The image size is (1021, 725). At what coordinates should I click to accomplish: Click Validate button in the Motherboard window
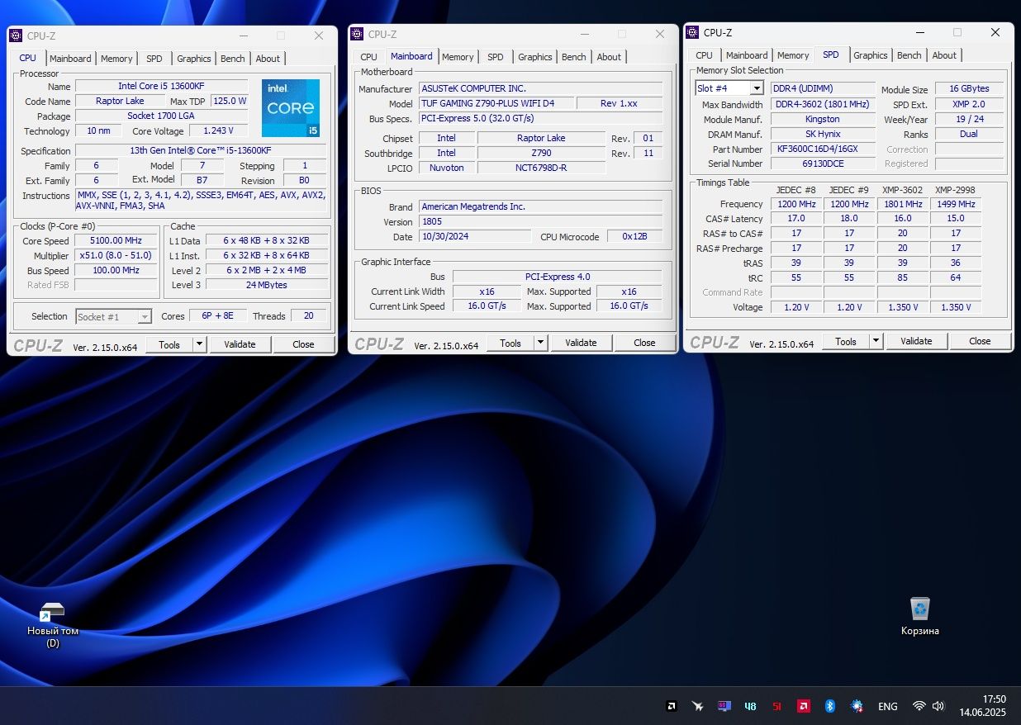(581, 343)
